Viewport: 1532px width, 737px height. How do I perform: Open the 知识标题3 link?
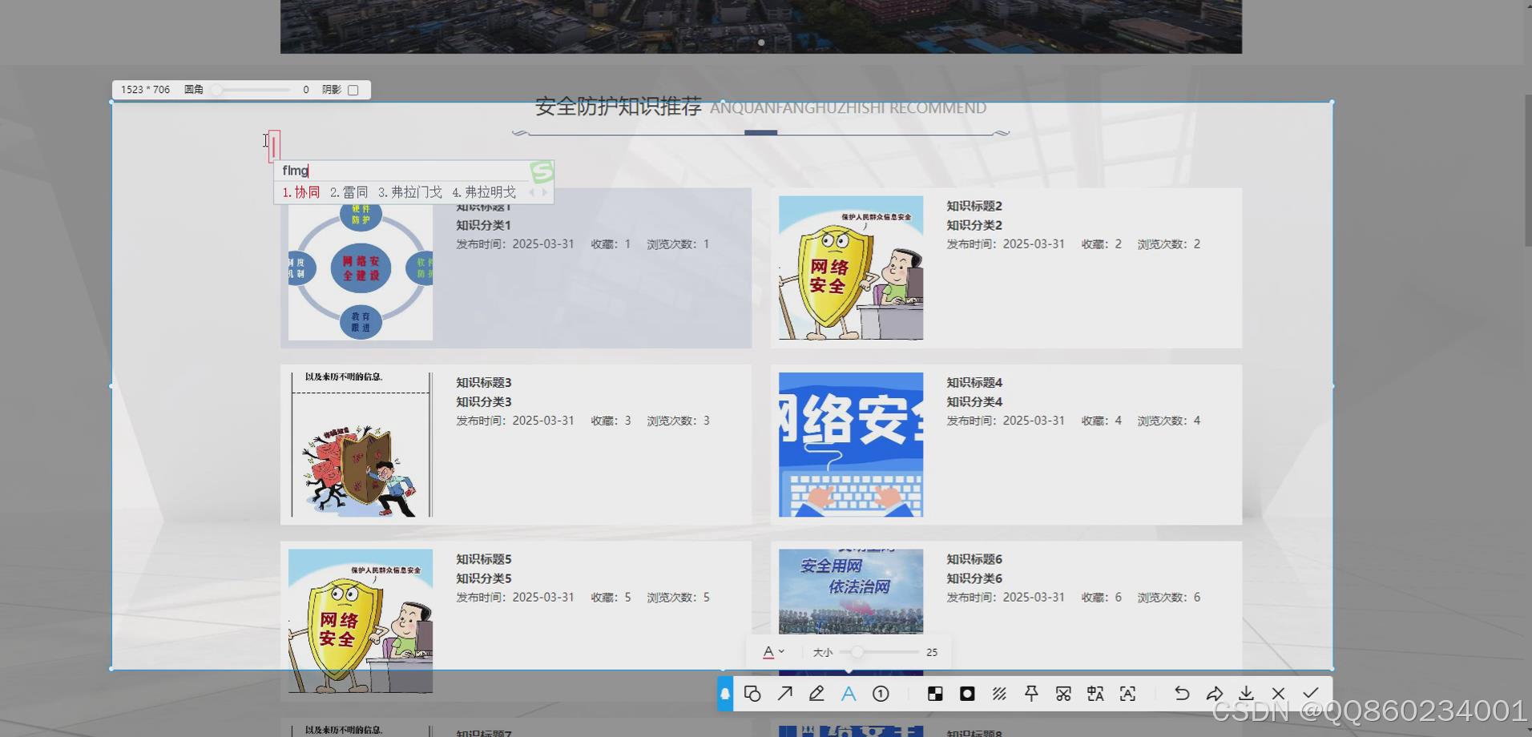pyautogui.click(x=484, y=383)
